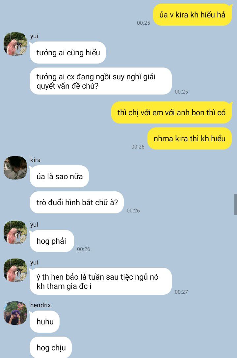Open yui's avatar beside the "tiệc ngủ" message

15,270
